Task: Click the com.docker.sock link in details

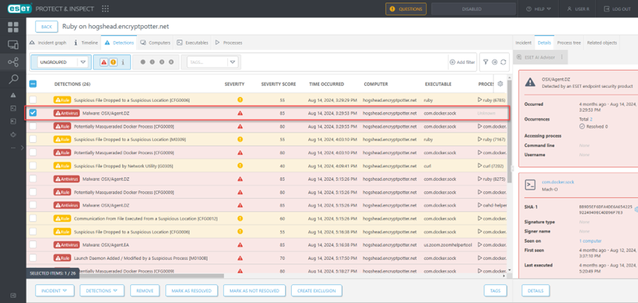Action: coord(556,182)
